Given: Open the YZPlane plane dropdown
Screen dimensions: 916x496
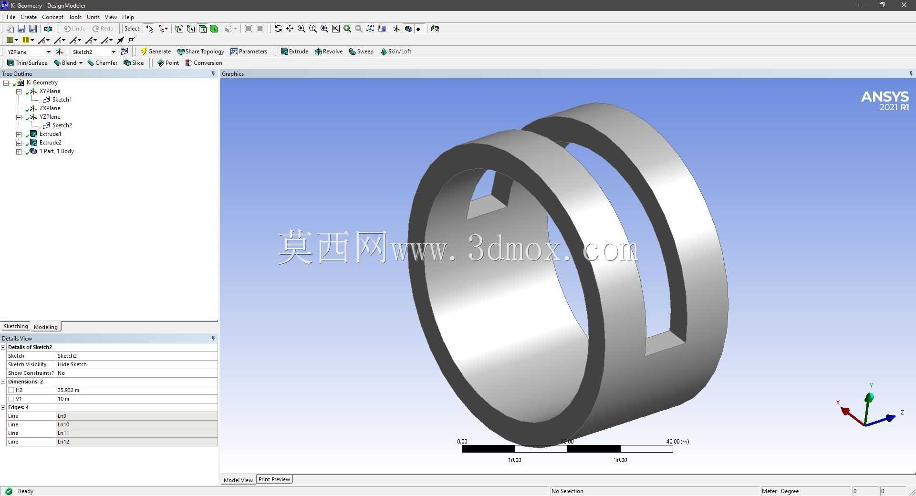Looking at the screenshot, I should point(49,52).
